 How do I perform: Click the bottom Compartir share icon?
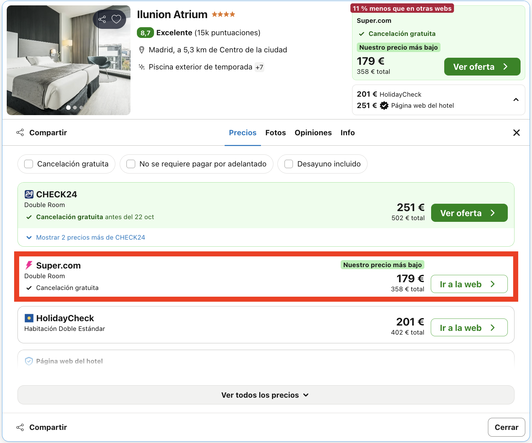click(20, 427)
